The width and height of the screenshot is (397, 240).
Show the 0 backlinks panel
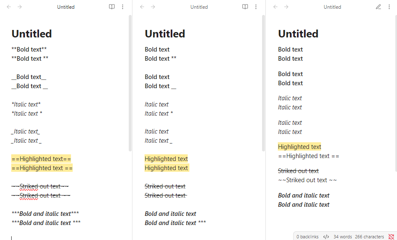click(307, 237)
